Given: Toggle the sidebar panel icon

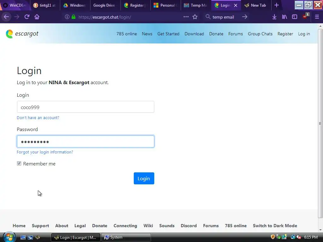Looking at the screenshot, I should pyautogui.click(x=295, y=17).
